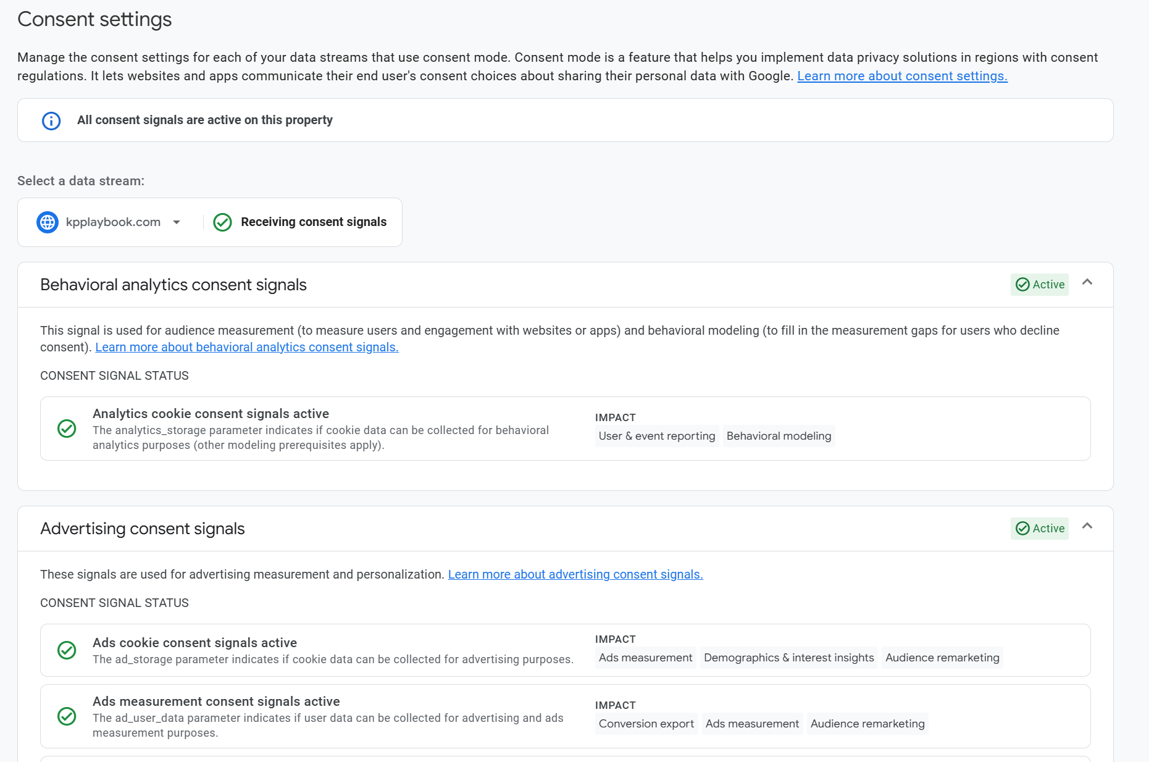The width and height of the screenshot is (1149, 762).
Task: Open Learn more about advertising consent signals link
Action: [575, 574]
